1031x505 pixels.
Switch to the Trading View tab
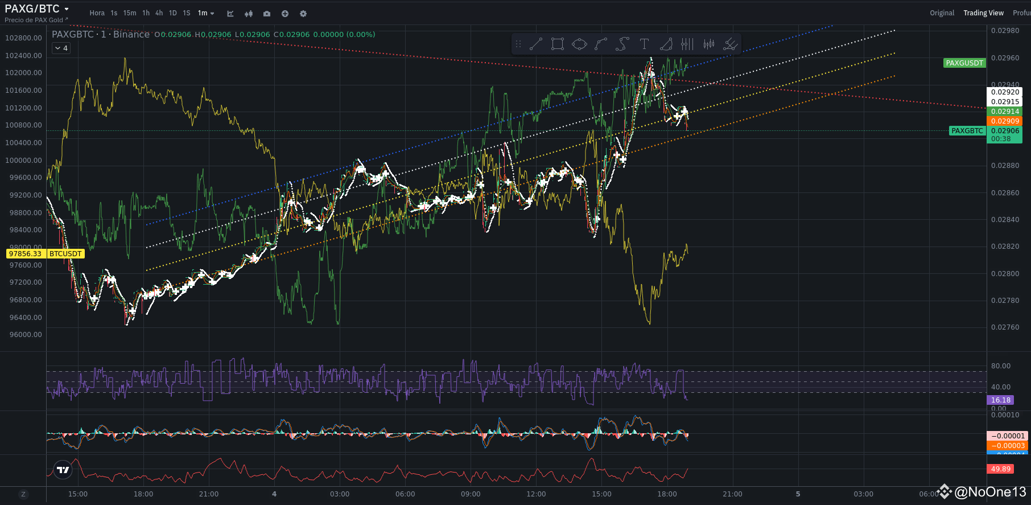pyautogui.click(x=983, y=13)
